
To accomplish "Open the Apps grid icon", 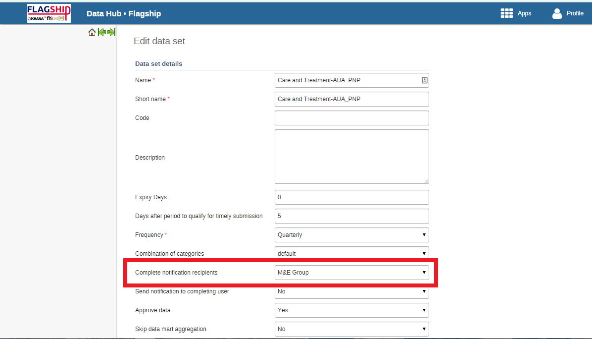I will pos(507,13).
